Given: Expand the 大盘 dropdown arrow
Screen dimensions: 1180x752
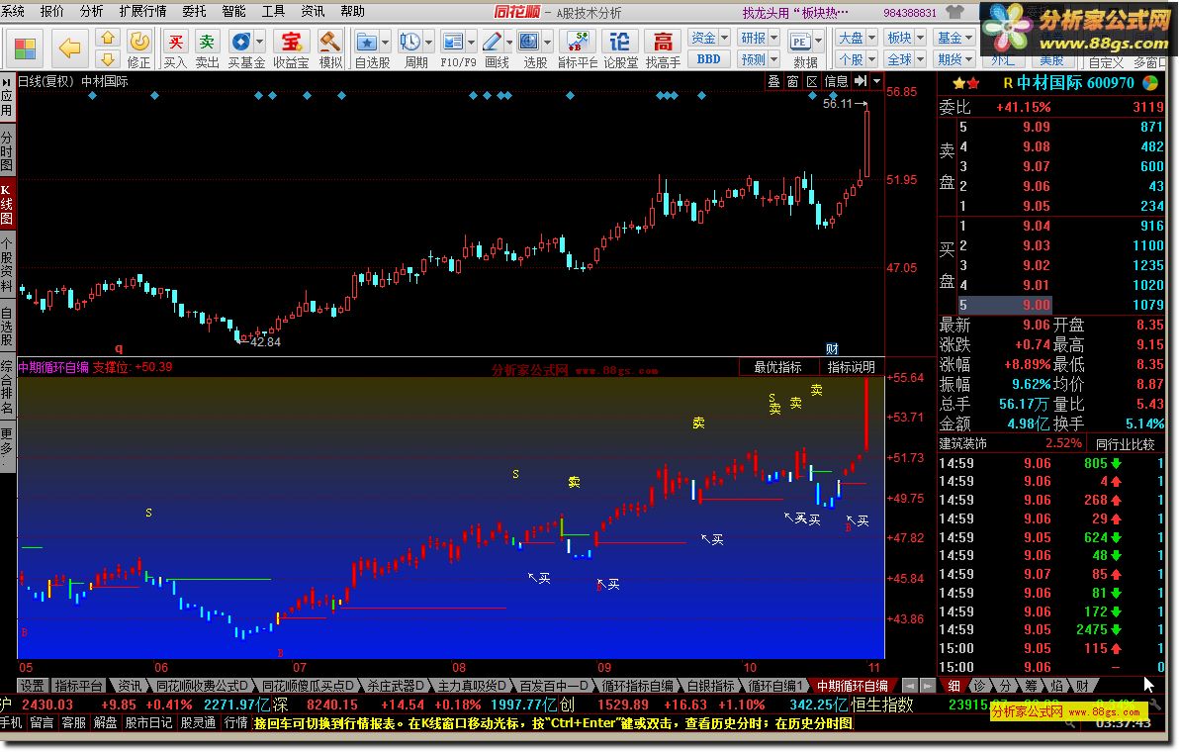Looking at the screenshot, I should tap(872, 37).
